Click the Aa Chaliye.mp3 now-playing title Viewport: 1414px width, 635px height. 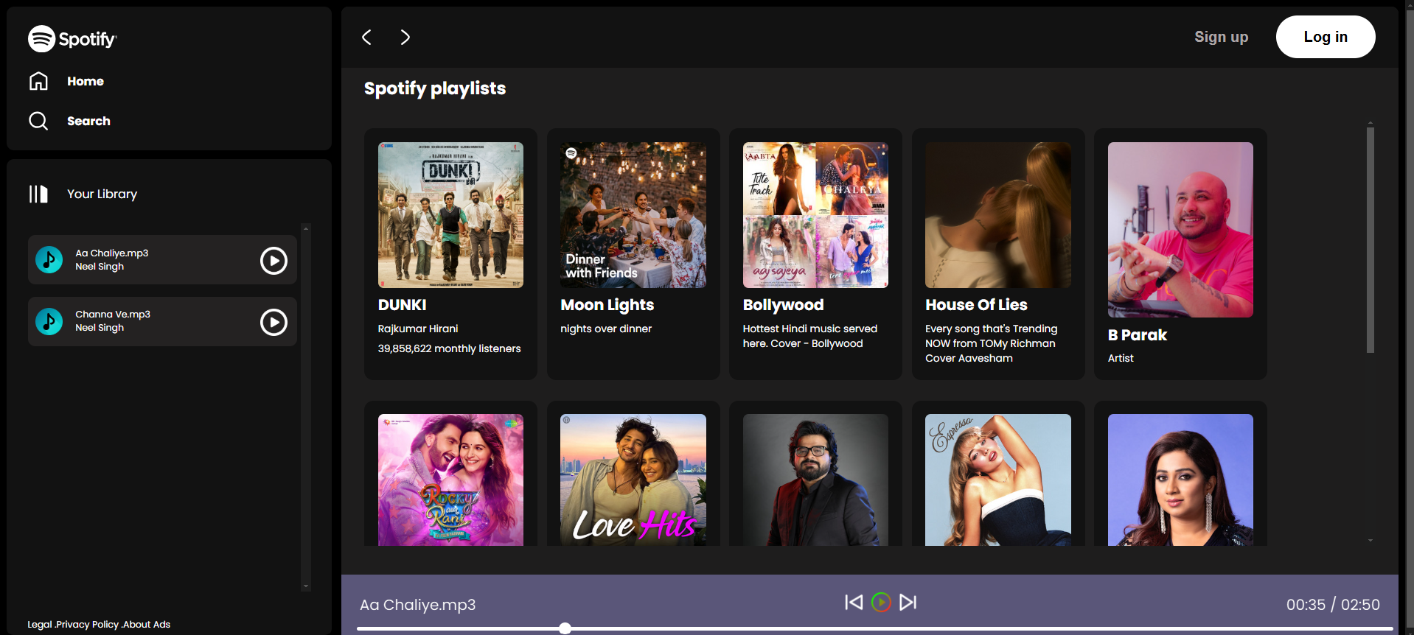click(x=417, y=605)
